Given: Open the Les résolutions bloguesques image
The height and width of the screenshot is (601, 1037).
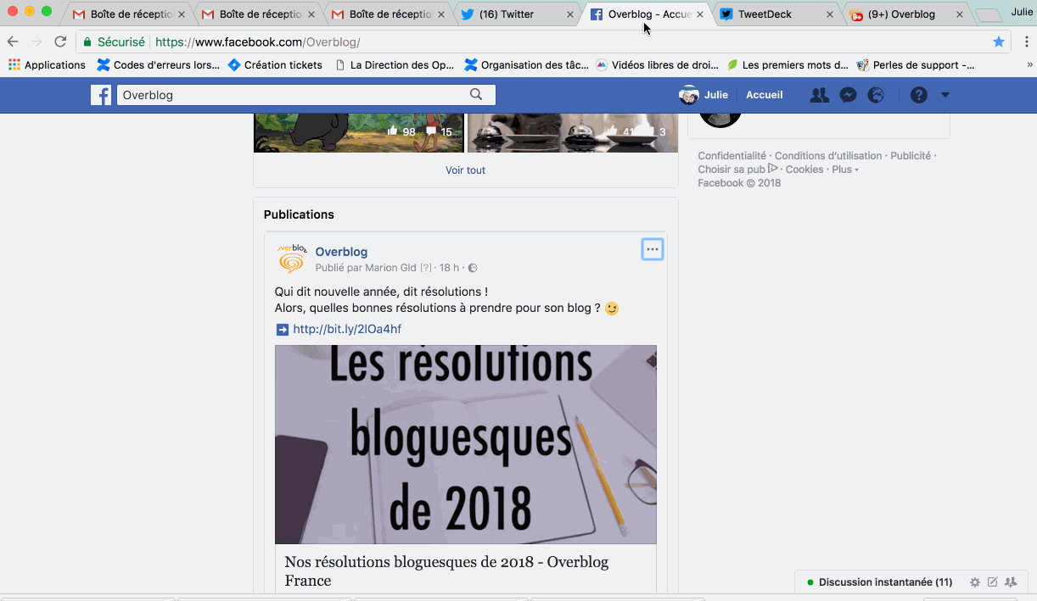Looking at the screenshot, I should tap(466, 444).
